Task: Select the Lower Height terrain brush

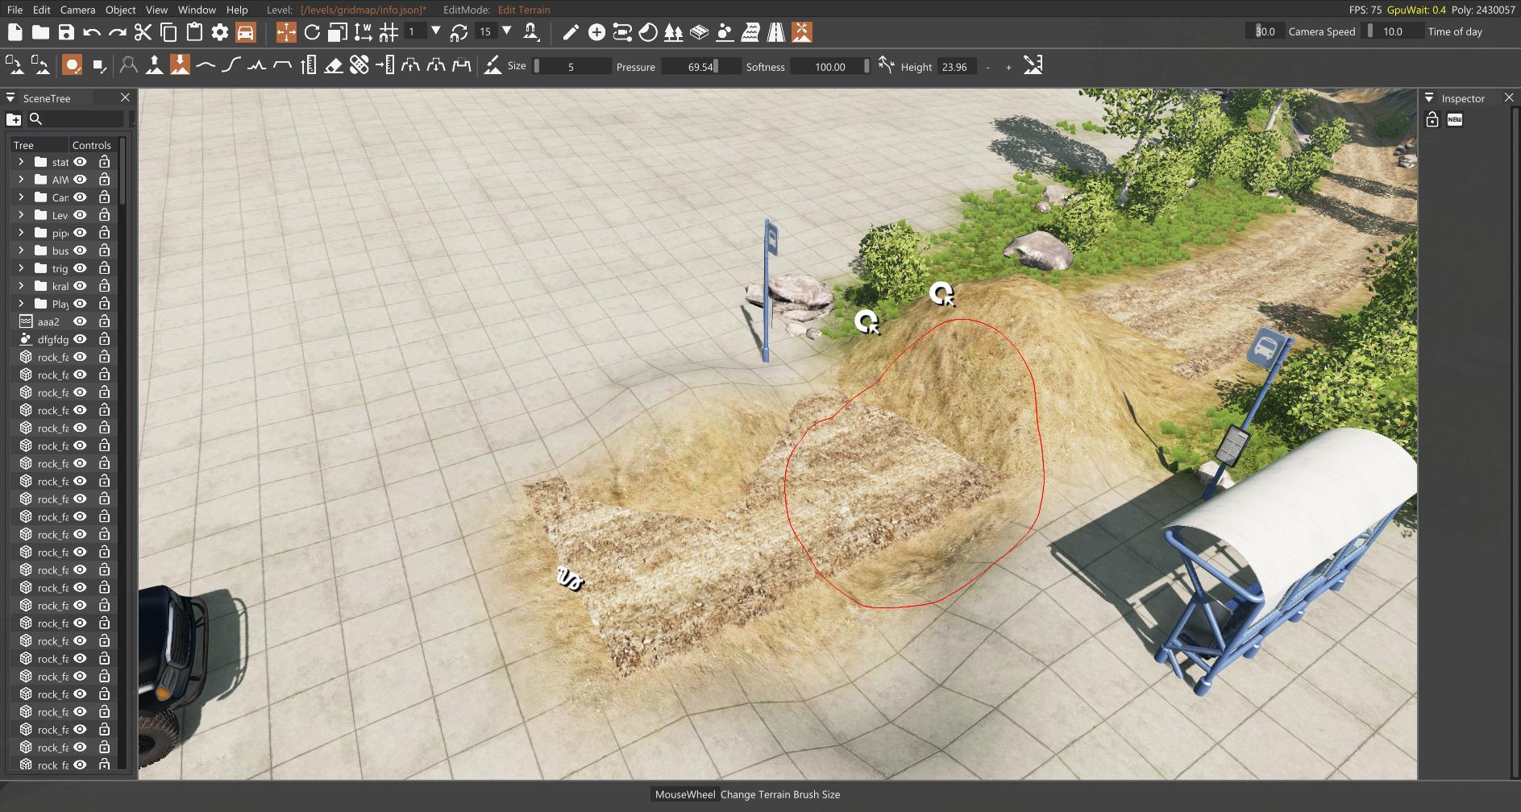Action: (x=180, y=65)
